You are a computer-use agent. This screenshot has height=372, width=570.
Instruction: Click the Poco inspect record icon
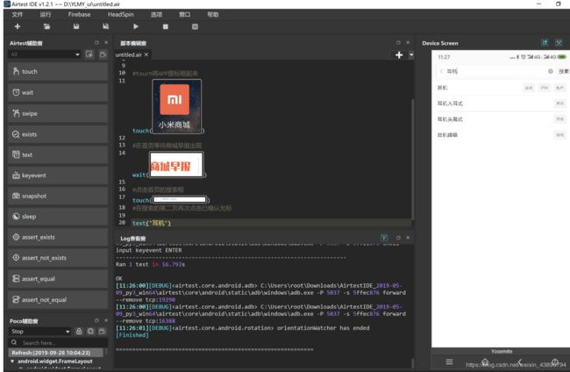[90, 332]
